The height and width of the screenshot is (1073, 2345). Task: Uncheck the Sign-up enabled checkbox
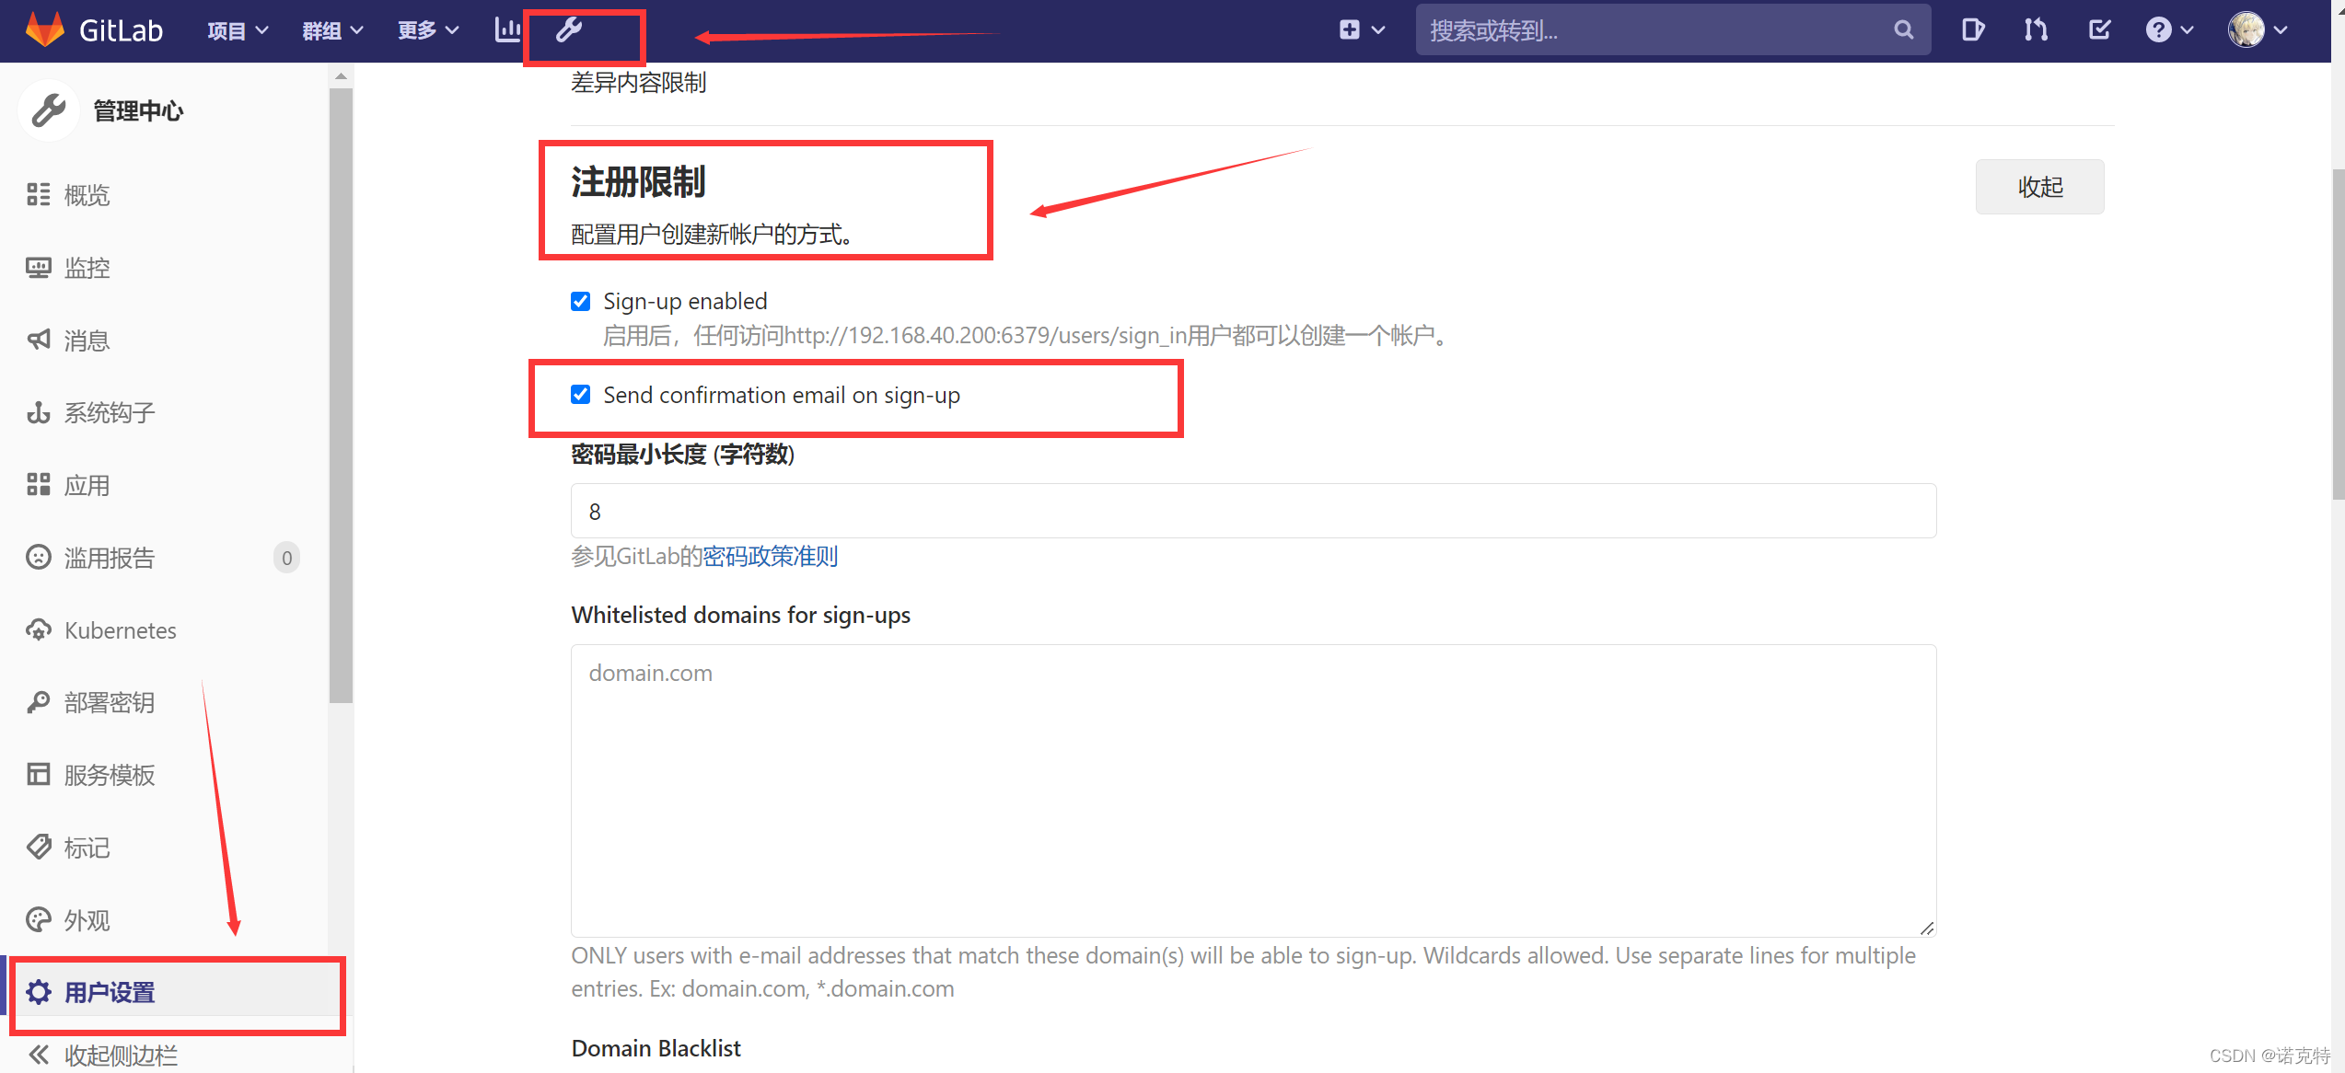tap(581, 302)
